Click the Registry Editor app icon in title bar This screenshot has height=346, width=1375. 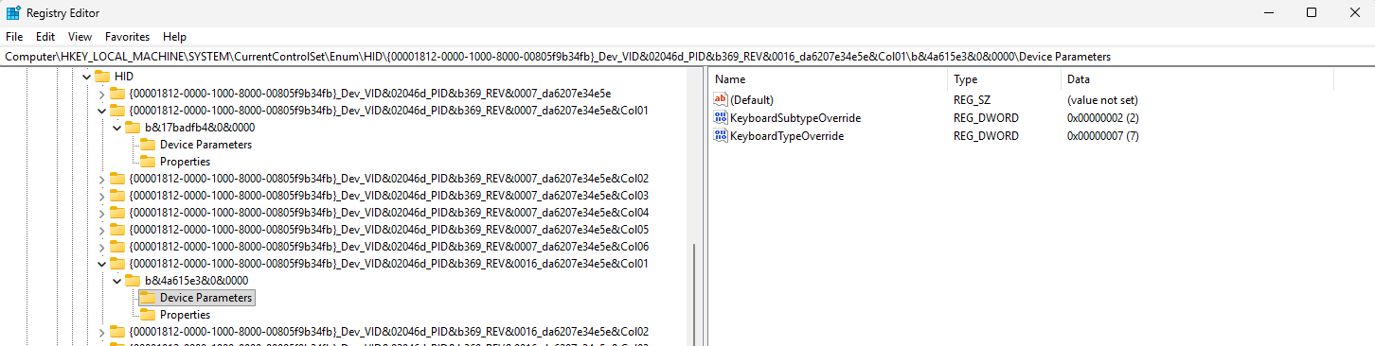[x=13, y=12]
